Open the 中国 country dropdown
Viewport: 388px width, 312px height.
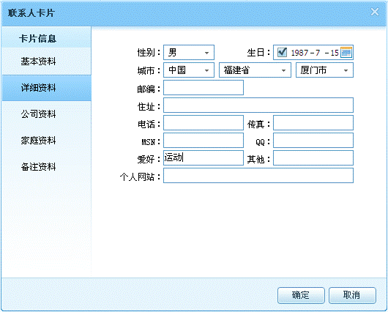pyautogui.click(x=189, y=70)
